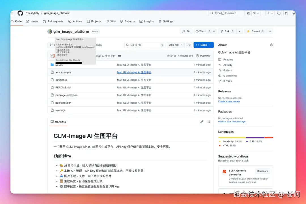
Task: Click the Watch button
Action: (203, 31)
